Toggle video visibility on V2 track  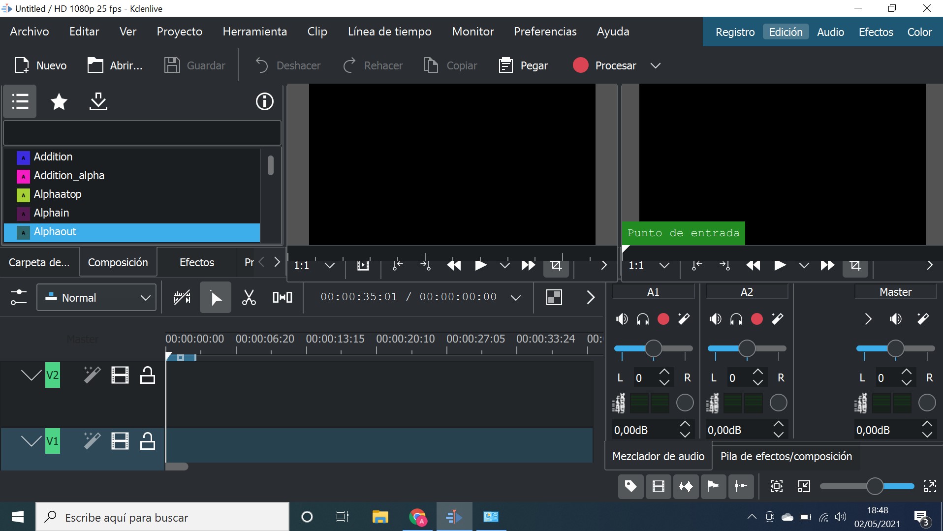click(120, 375)
